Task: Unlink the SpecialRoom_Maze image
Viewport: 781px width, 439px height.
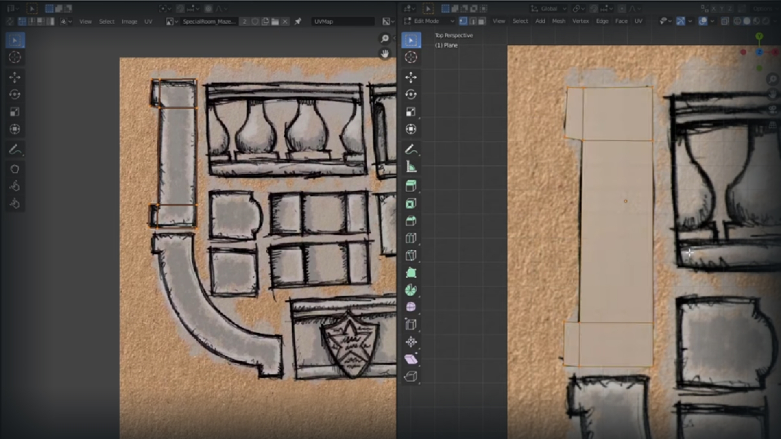Action: pyautogui.click(x=285, y=22)
